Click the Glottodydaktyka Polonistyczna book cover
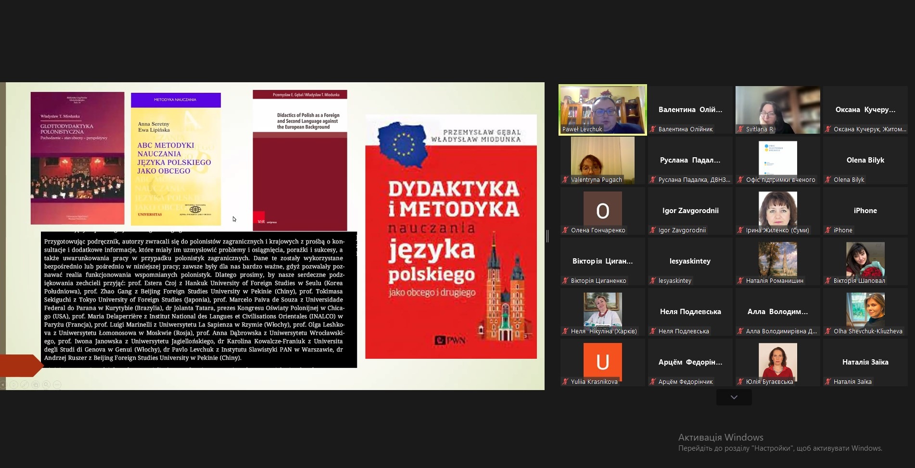915x468 pixels. pos(77,158)
